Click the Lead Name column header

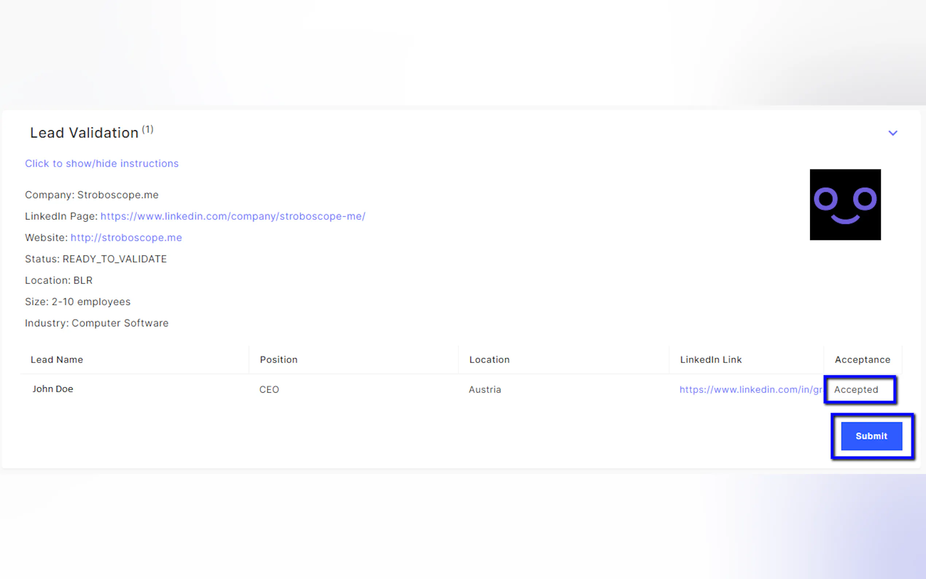coord(57,360)
